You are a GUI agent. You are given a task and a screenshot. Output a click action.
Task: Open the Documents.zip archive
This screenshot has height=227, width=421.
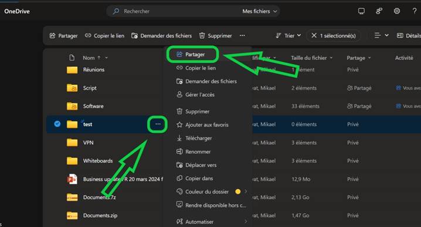100,215
